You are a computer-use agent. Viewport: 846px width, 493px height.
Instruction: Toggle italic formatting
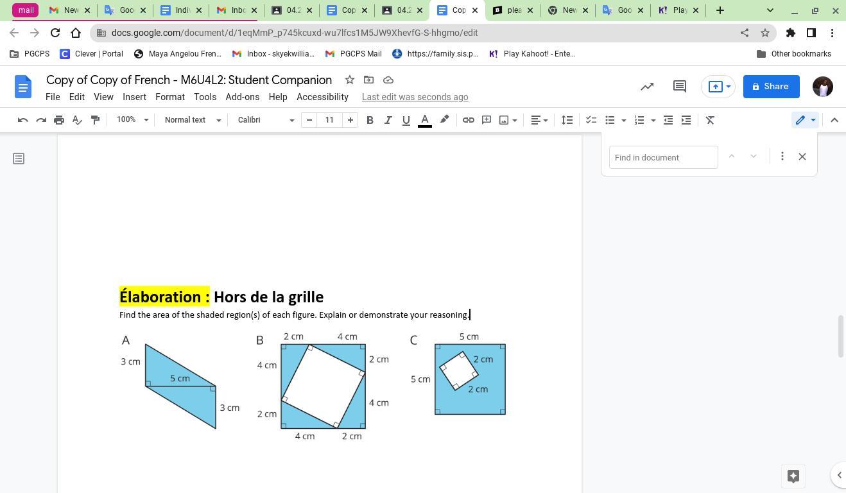(388, 120)
